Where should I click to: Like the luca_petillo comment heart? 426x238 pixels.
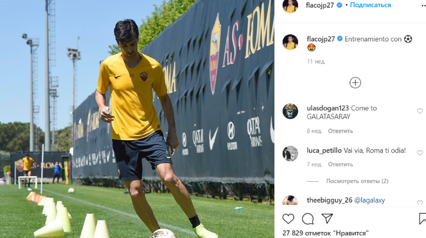[420, 153]
